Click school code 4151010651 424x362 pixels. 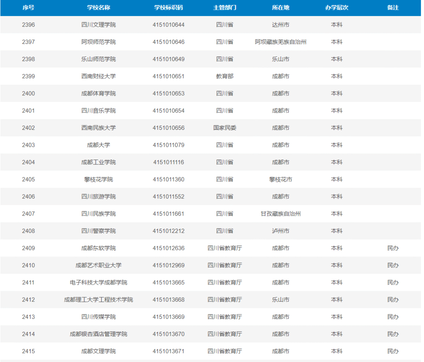[168, 76]
